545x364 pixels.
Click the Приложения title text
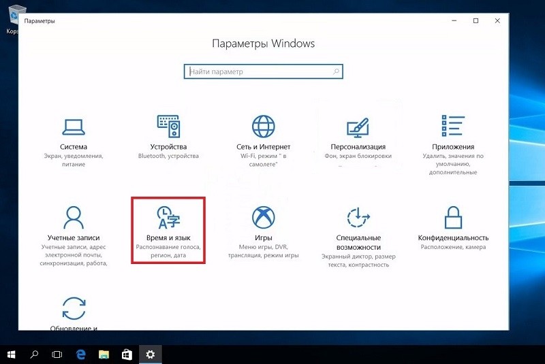point(453,147)
